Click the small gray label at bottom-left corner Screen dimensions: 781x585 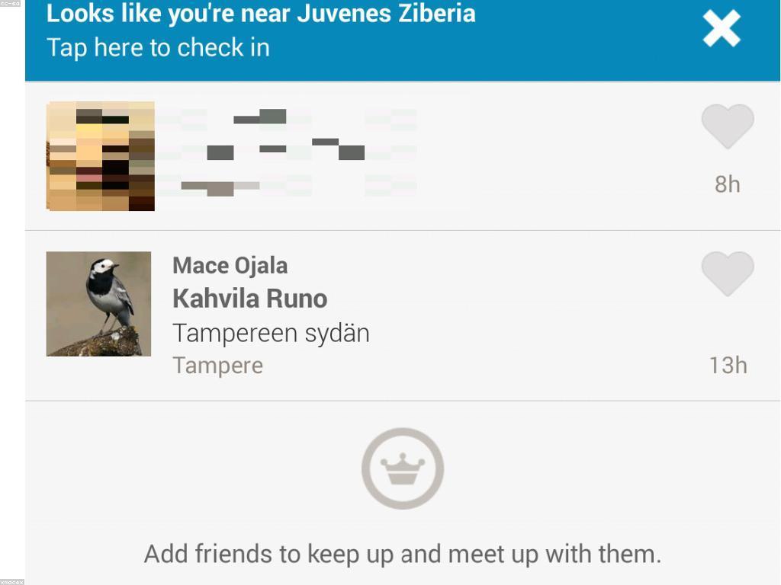(x=11, y=582)
